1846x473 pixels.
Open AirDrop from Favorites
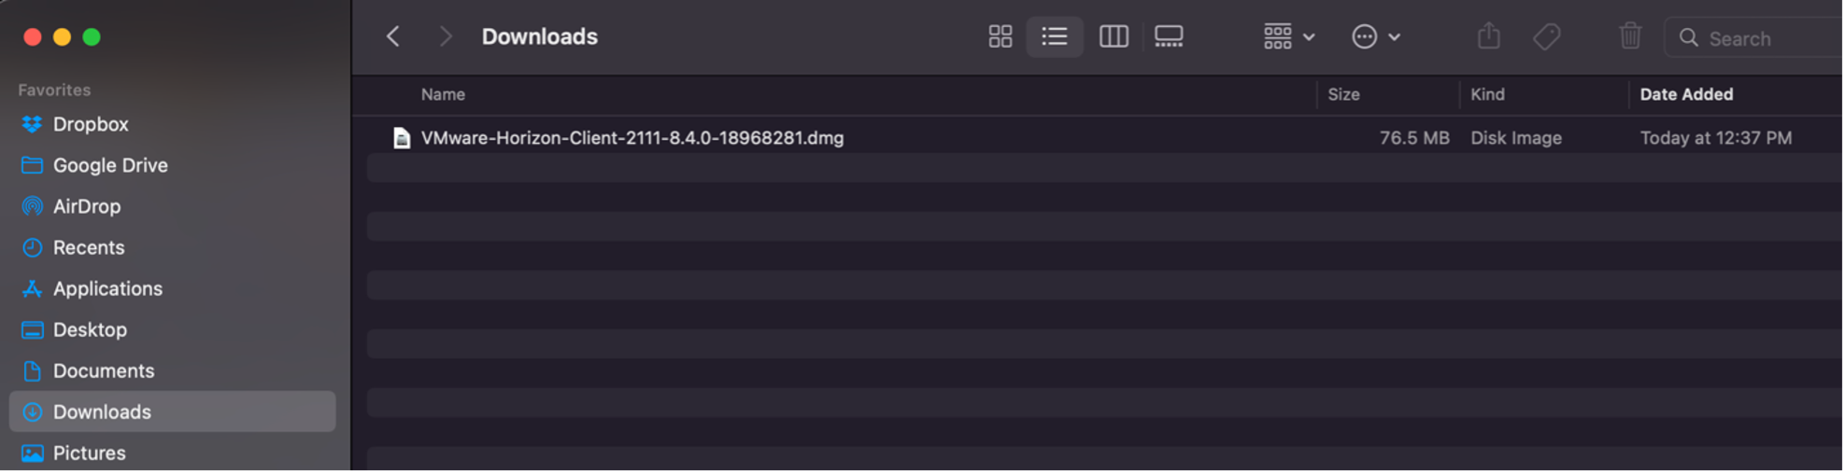[87, 207]
